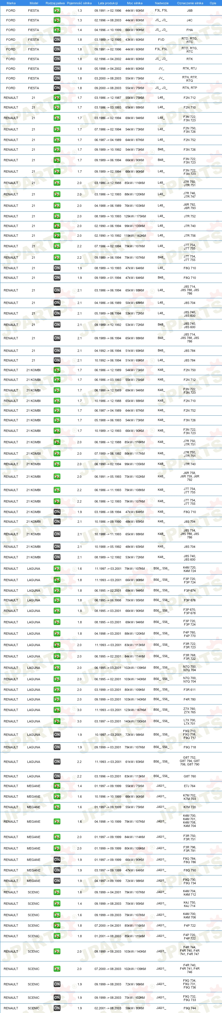Click the petrol icon in the 21 KOMBI J6R 758 row
The width and height of the screenshot is (222, 1013).
57,477
